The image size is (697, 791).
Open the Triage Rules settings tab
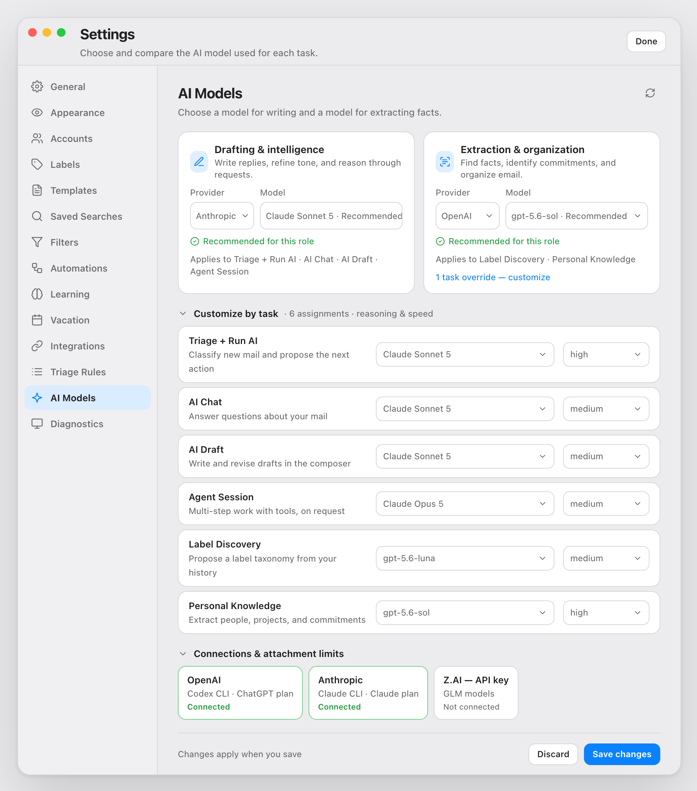point(87,372)
